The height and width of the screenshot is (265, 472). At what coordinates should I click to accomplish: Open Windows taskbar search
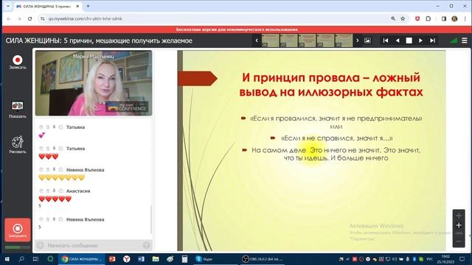click(21, 259)
